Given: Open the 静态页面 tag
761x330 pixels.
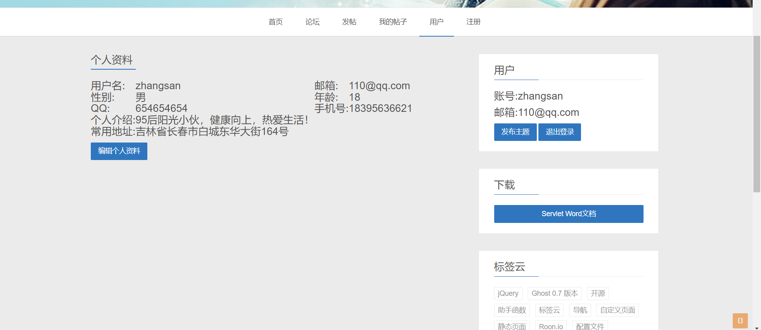Looking at the screenshot, I should (512, 326).
